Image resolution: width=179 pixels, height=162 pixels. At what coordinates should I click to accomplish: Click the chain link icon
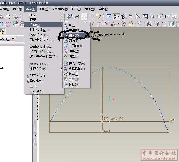(138, 24)
